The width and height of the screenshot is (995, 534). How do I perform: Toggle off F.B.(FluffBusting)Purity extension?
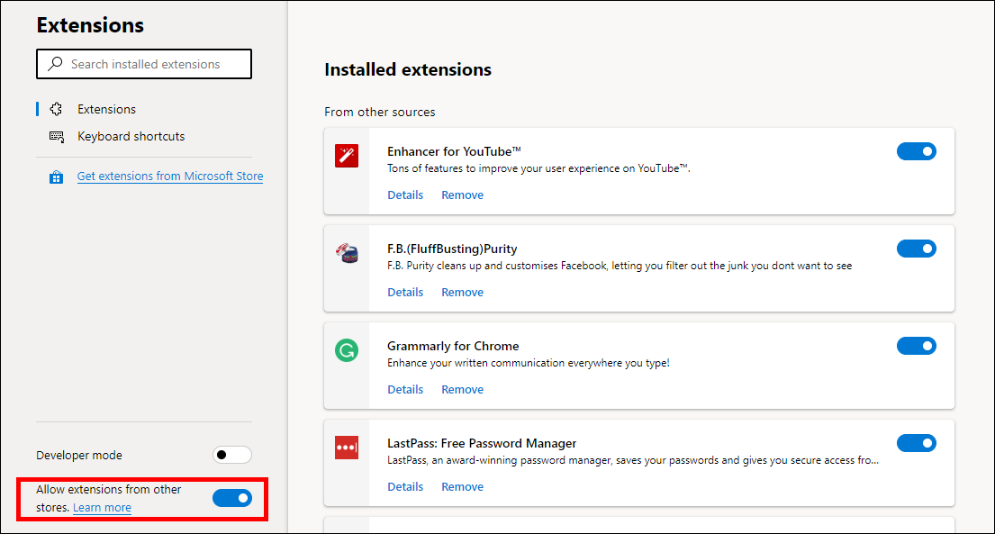[x=917, y=249]
